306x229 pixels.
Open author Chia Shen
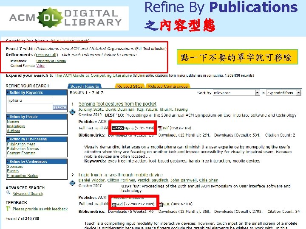click(208, 180)
